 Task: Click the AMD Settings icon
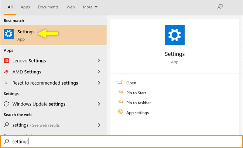point(6,72)
